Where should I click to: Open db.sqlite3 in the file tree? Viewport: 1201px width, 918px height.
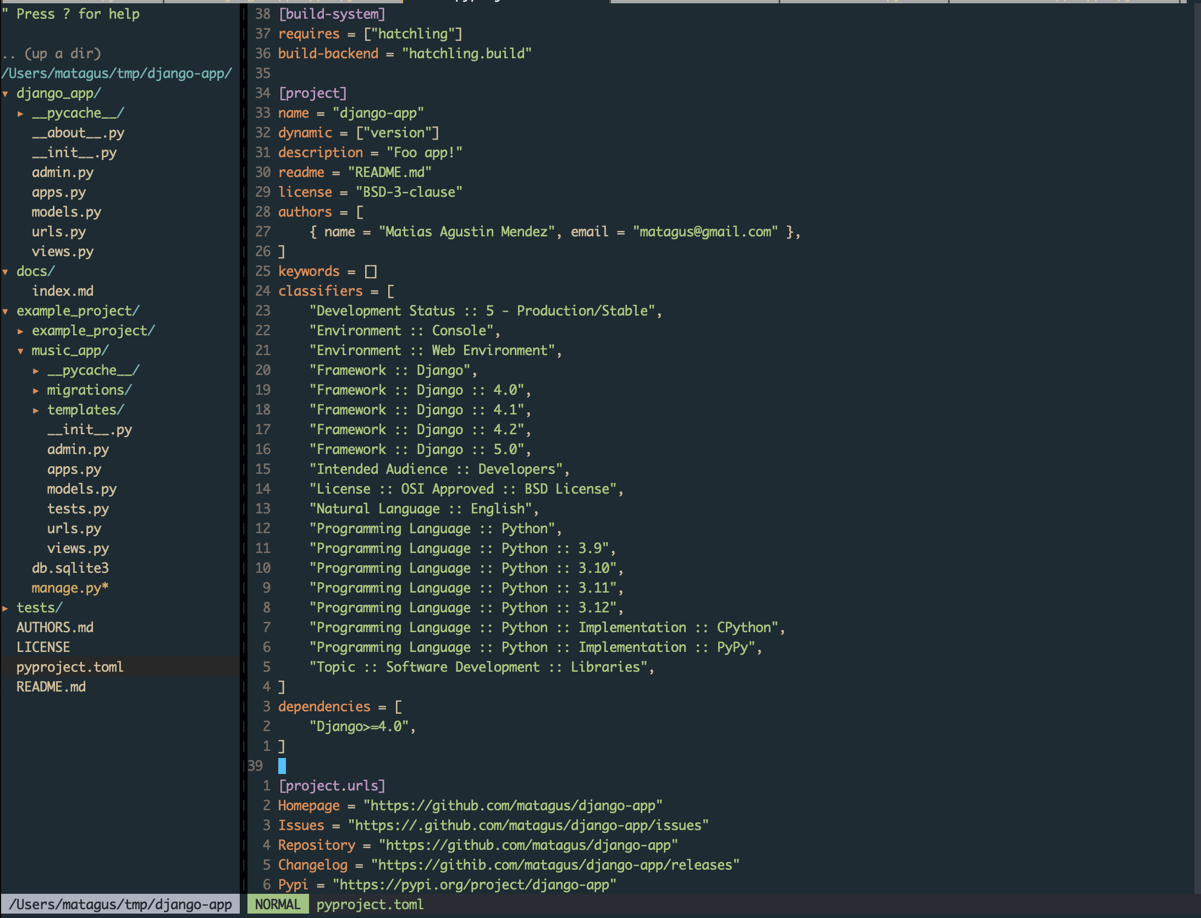coord(70,568)
